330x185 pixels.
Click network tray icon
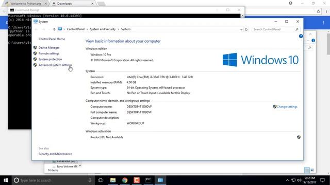click(293, 180)
